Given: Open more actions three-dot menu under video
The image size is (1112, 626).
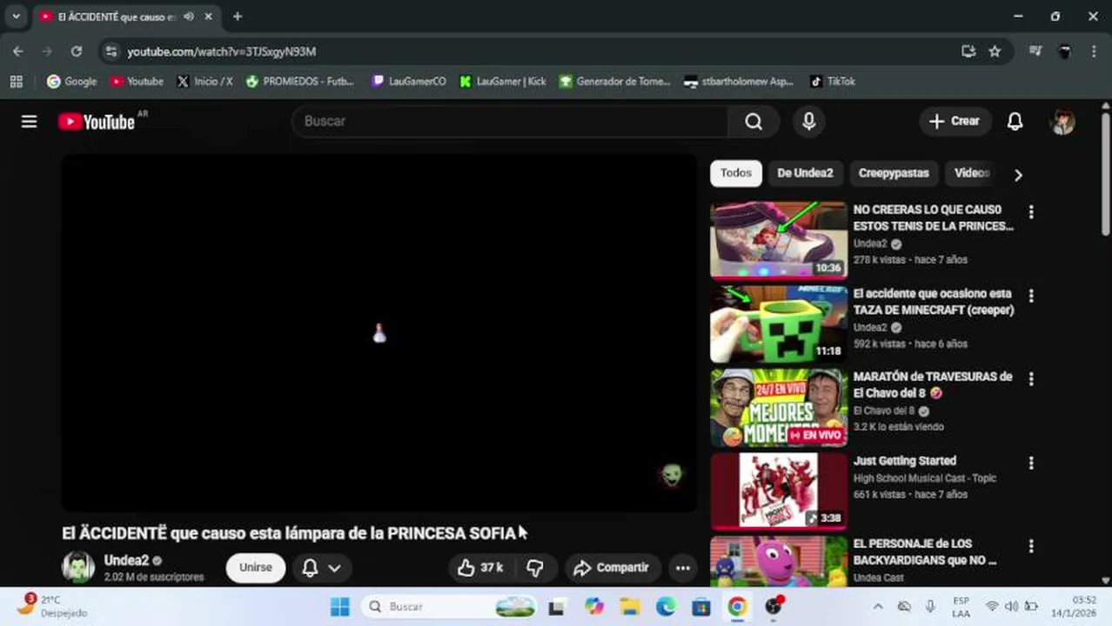Looking at the screenshot, I should coord(683,568).
